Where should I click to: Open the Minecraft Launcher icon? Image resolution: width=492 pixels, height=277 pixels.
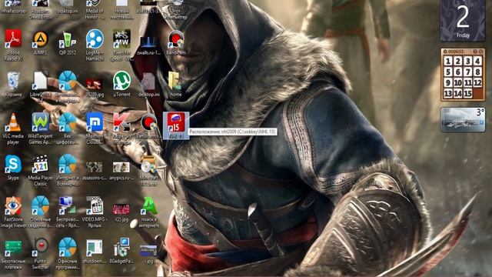coord(148,165)
